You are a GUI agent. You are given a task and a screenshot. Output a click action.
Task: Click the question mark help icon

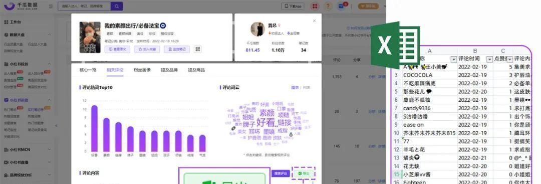(328, 6)
